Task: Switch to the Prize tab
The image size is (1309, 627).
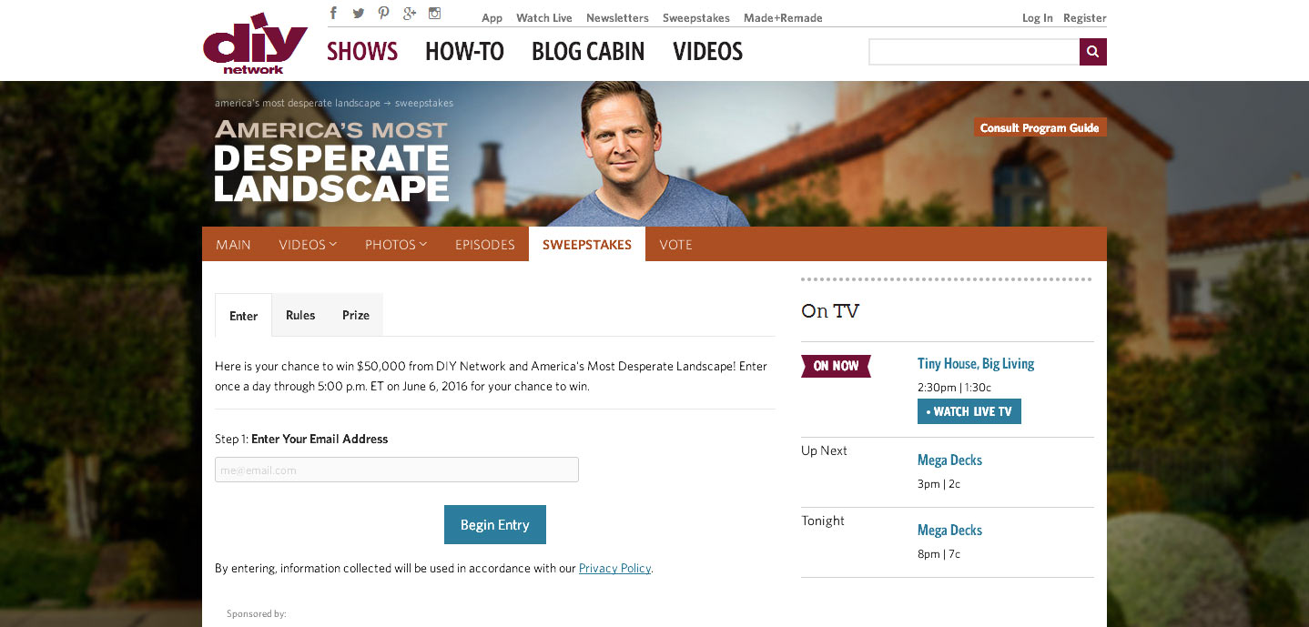Action: coord(356,315)
